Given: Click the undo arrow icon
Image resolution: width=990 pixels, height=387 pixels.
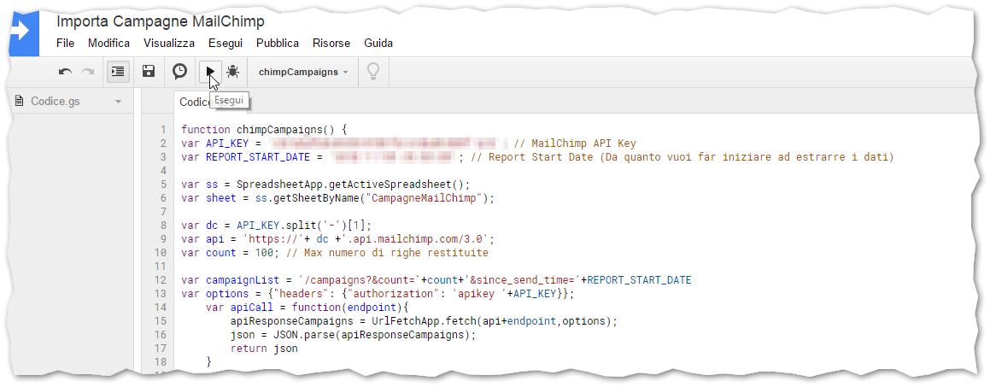Looking at the screenshot, I should coord(65,72).
